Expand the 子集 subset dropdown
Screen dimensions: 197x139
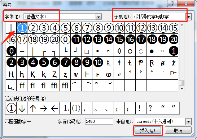(x=189, y=17)
